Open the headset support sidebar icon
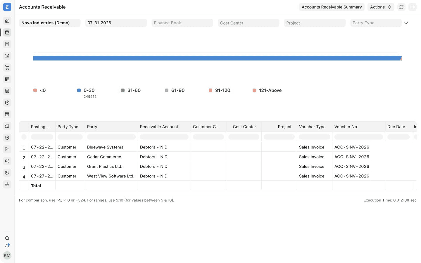 7,161
